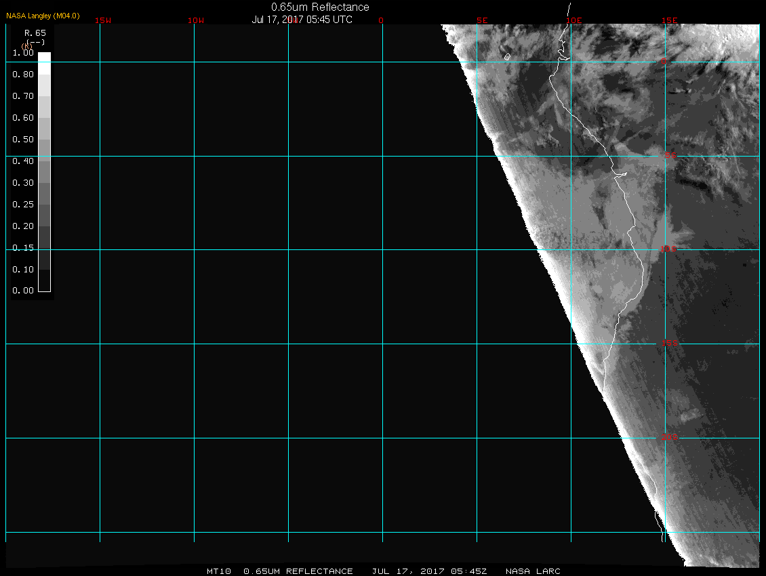Click the "1.00" color bar value
Image resolution: width=766 pixels, height=576 pixels.
pyautogui.click(x=23, y=53)
